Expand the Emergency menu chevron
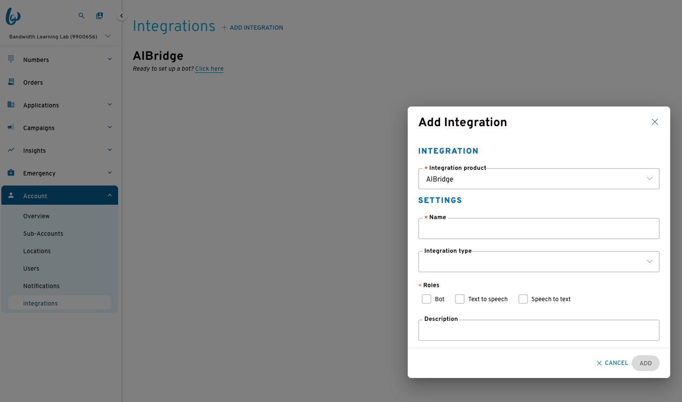This screenshot has height=402, width=682. 110,172
